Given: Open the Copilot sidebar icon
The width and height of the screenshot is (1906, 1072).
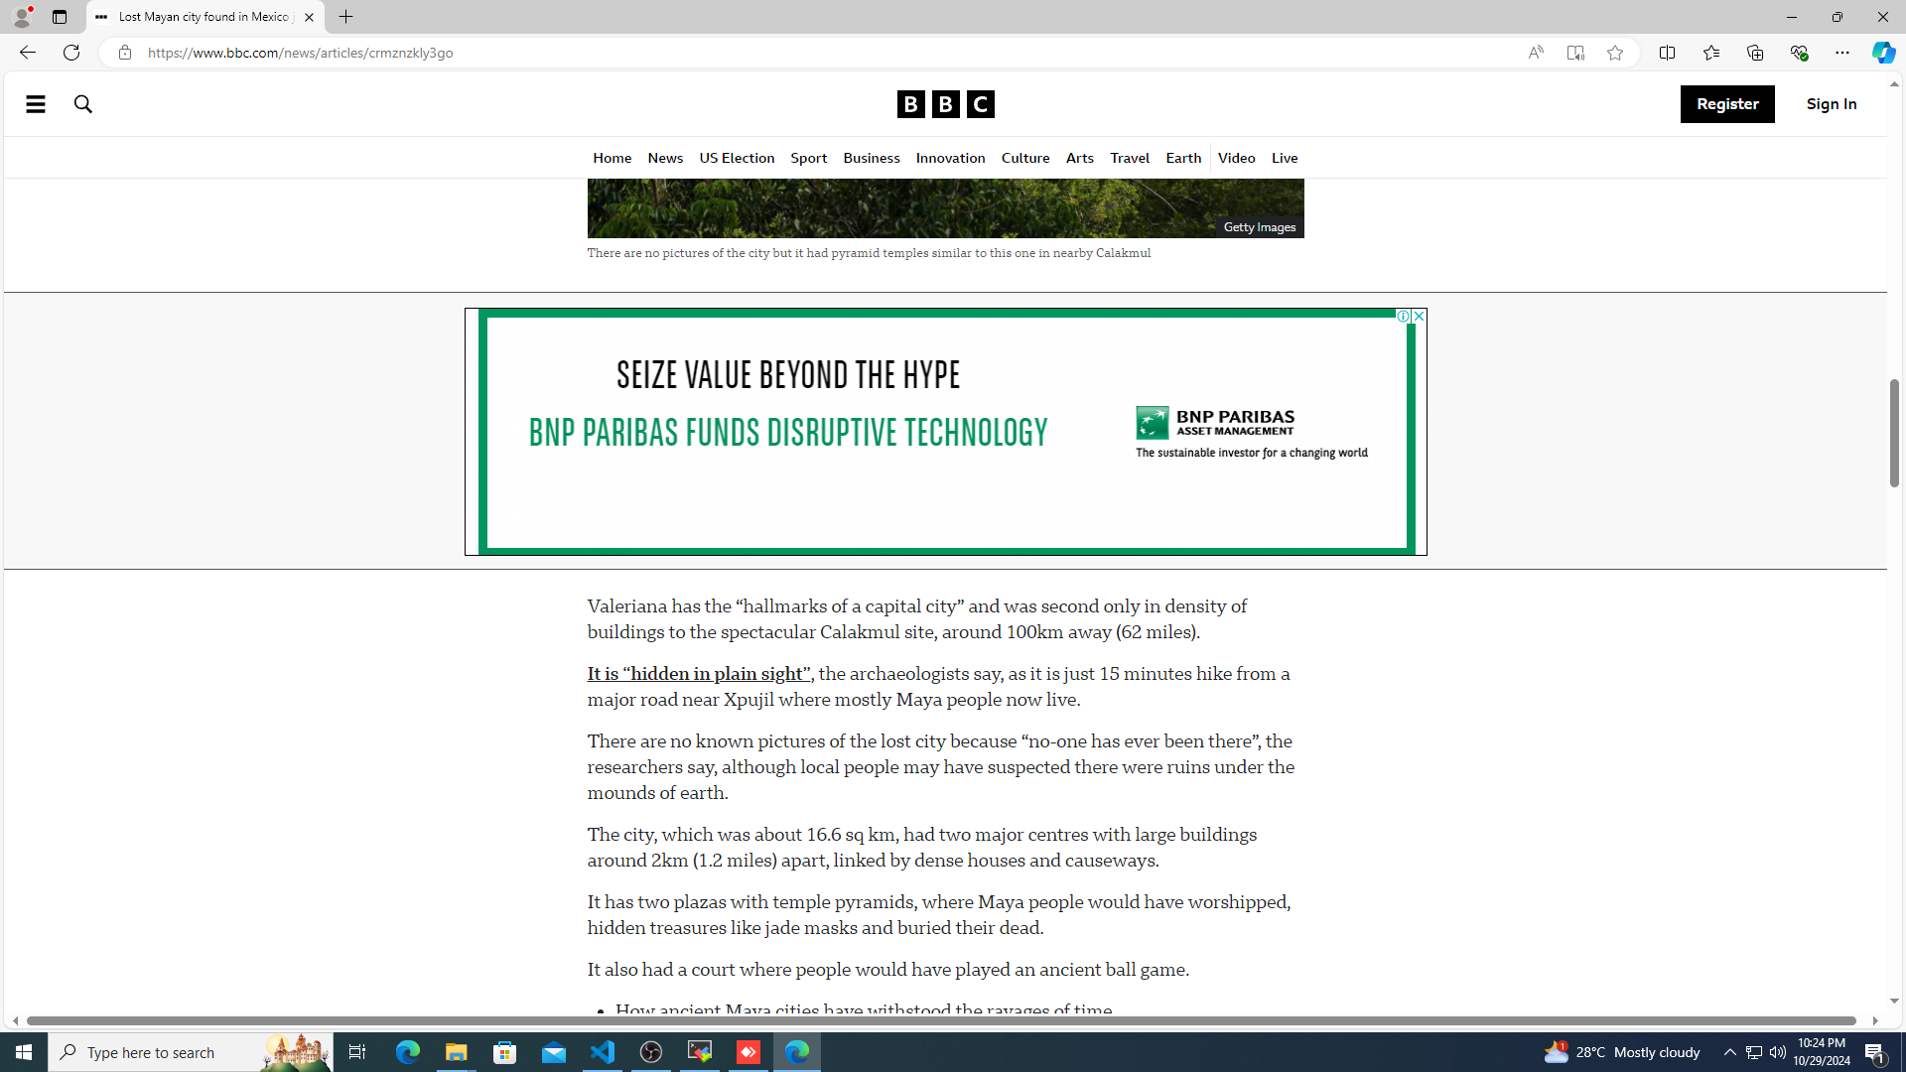Looking at the screenshot, I should coord(1882,53).
